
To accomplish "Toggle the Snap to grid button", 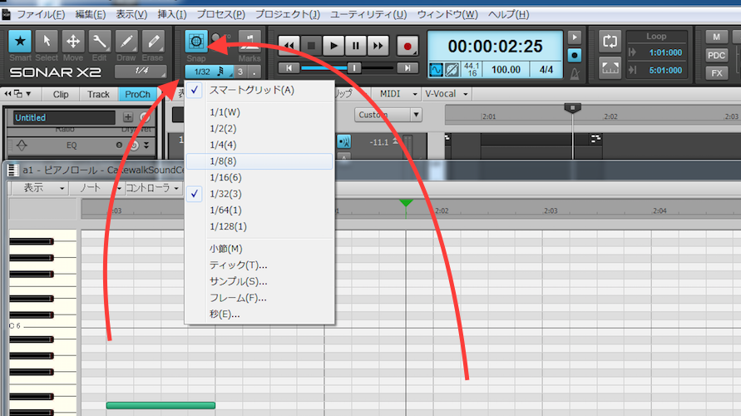I will 197,40.
